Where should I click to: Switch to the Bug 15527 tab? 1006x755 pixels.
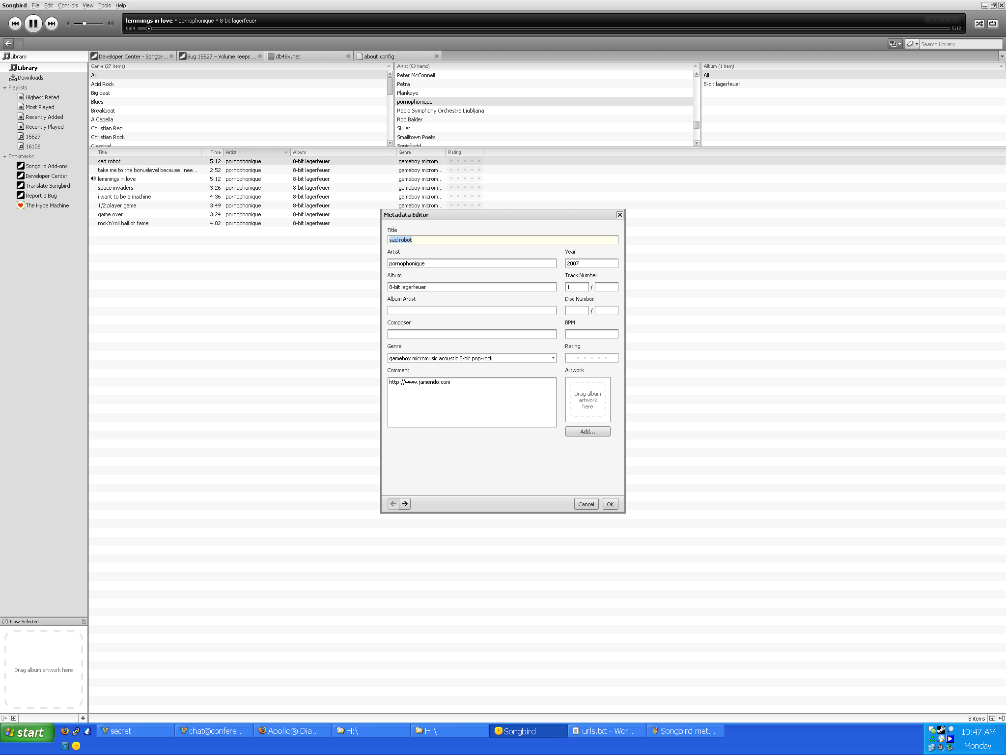tap(221, 57)
